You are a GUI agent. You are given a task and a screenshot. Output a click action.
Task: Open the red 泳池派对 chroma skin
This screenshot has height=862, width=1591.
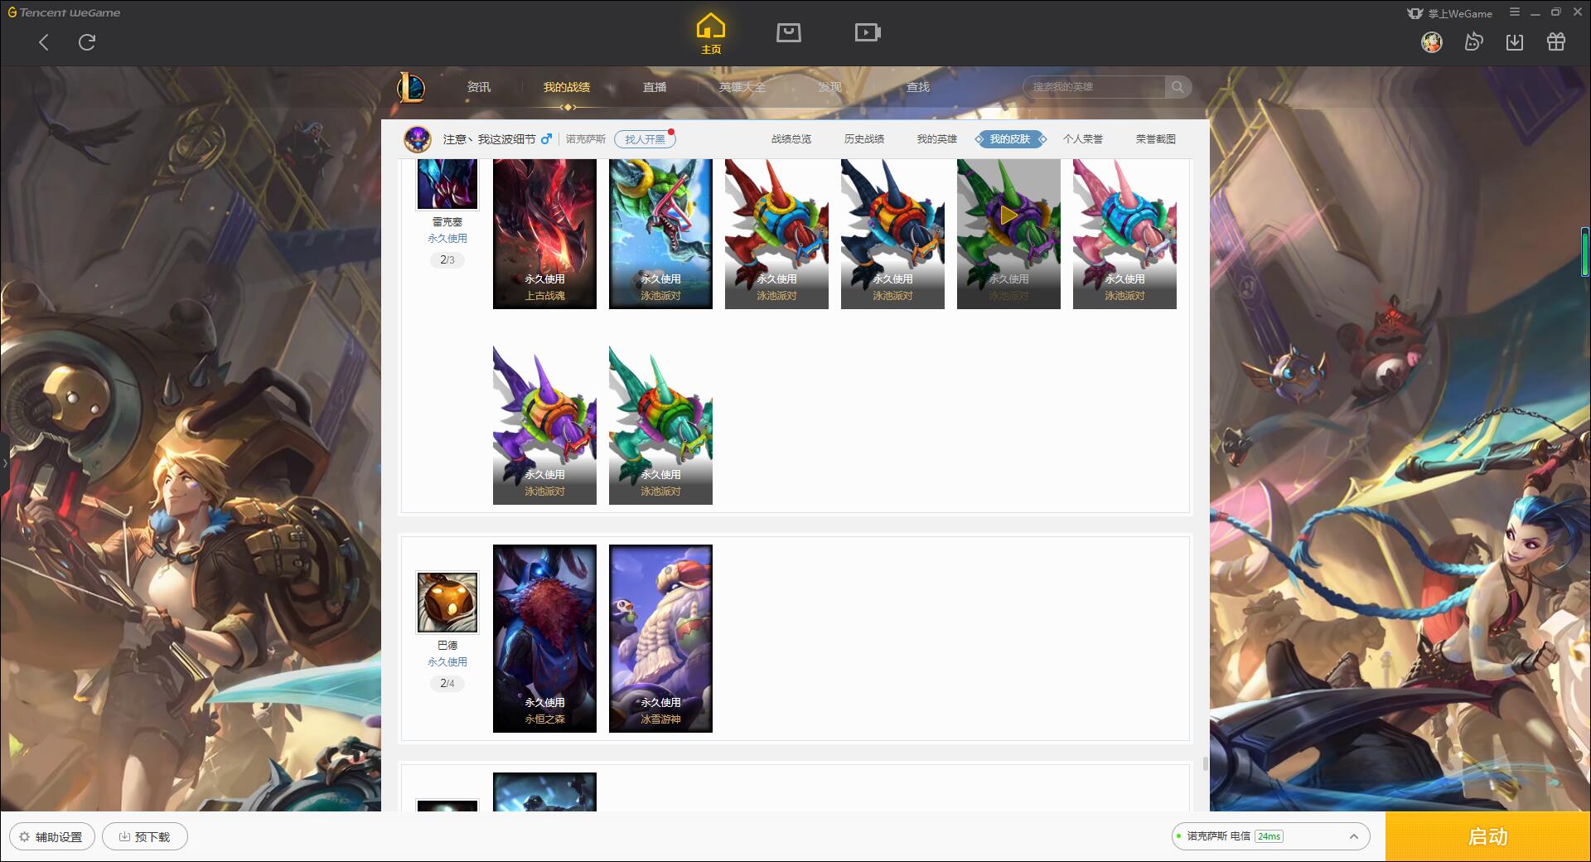pos(776,234)
